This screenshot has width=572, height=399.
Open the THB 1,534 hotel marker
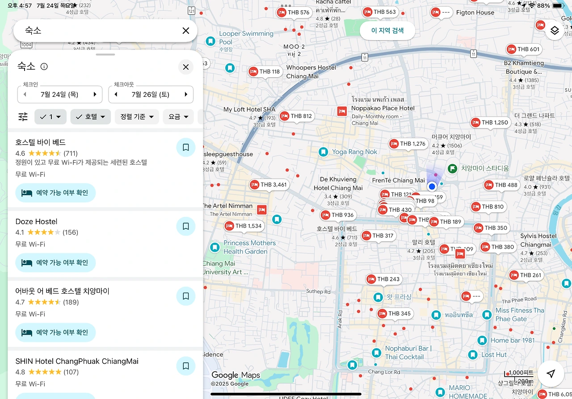[x=244, y=226]
